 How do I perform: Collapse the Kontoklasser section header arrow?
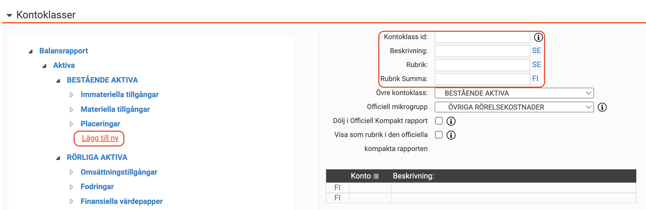tap(9, 16)
